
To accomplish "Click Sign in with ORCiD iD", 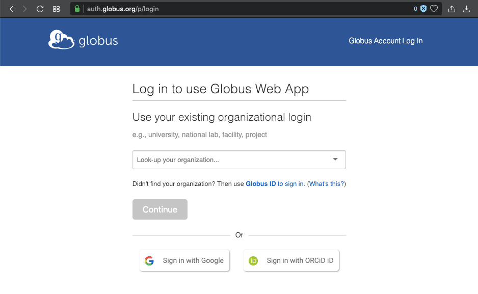I will pyautogui.click(x=291, y=260).
